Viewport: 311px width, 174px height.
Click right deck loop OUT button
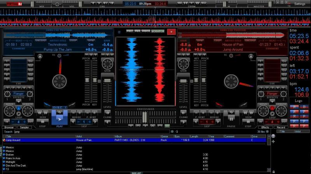coord(284,122)
